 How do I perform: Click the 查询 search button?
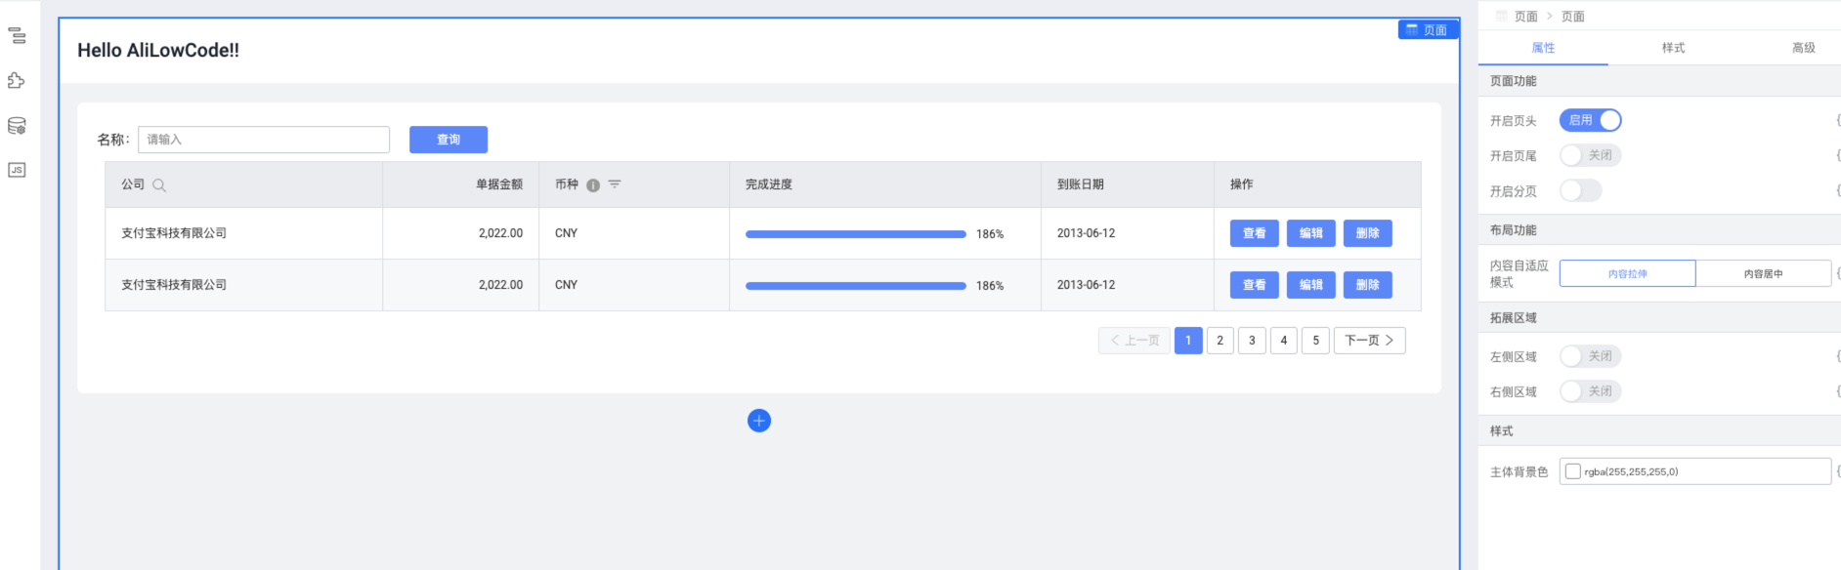[449, 140]
